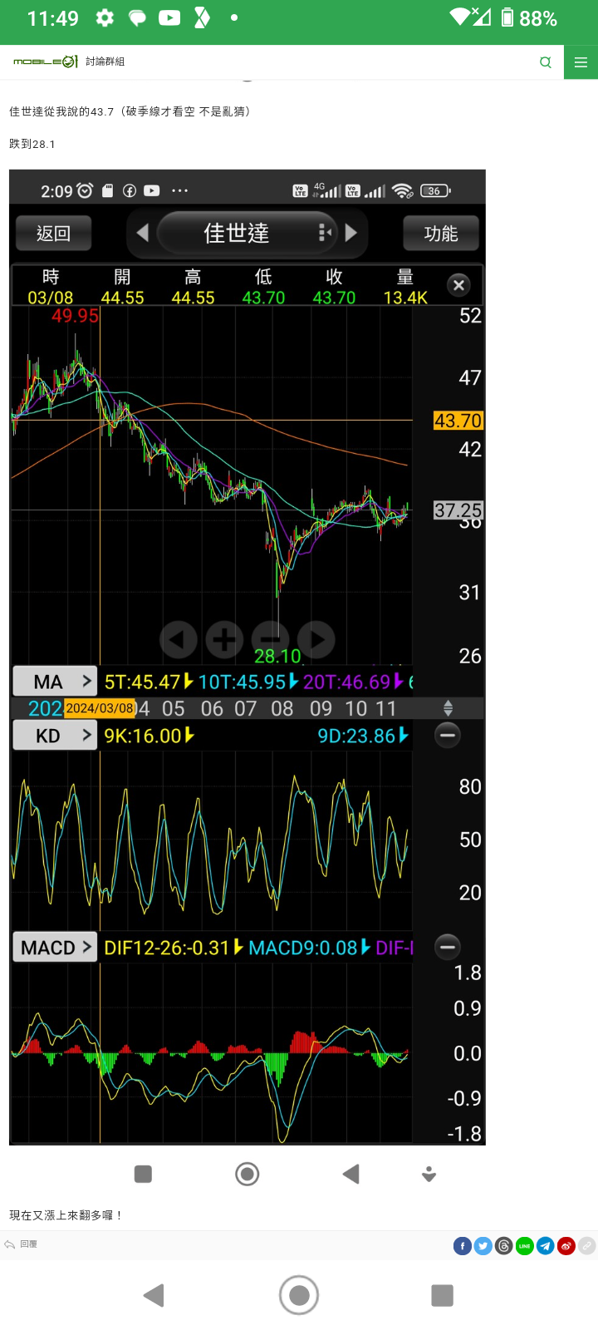
Task: Go to previous stock with left triangle
Action: click(x=142, y=233)
